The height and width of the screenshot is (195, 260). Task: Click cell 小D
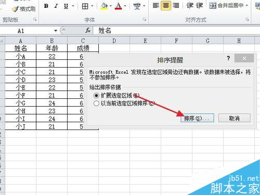pos(21,80)
